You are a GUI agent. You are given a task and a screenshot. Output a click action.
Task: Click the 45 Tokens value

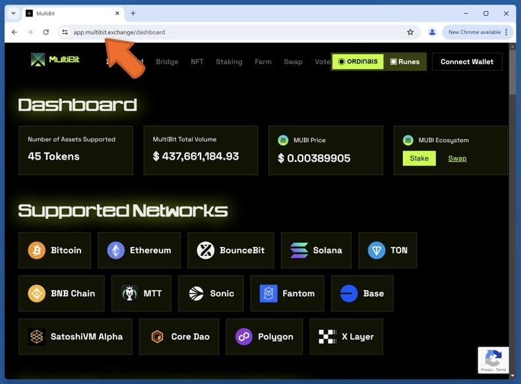[x=53, y=156]
